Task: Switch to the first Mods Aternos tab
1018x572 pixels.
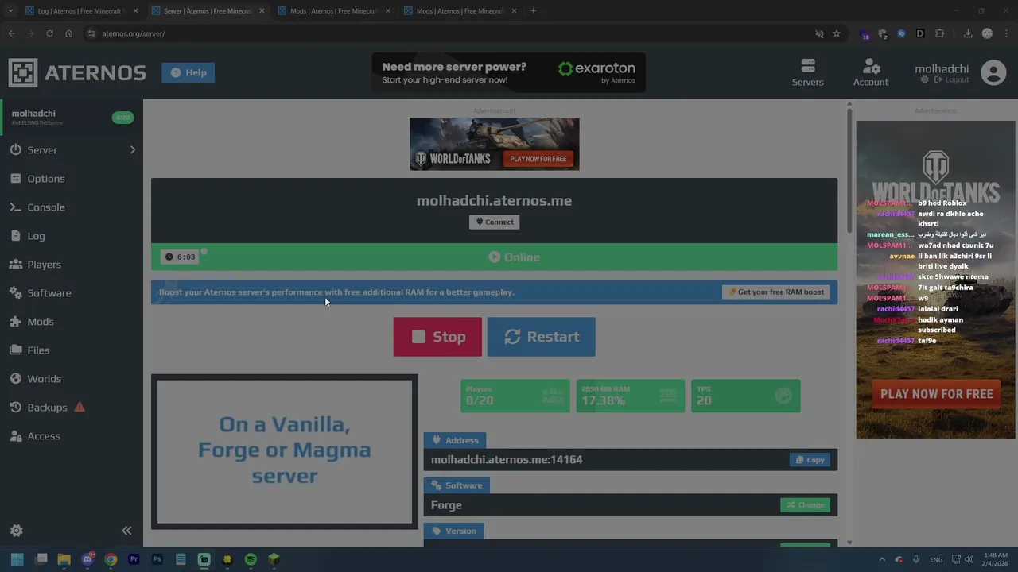Action: click(333, 11)
